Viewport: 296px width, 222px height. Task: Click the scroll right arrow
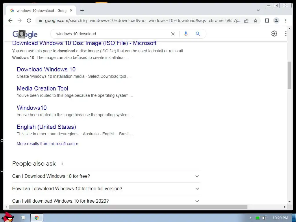tap(285, 207)
